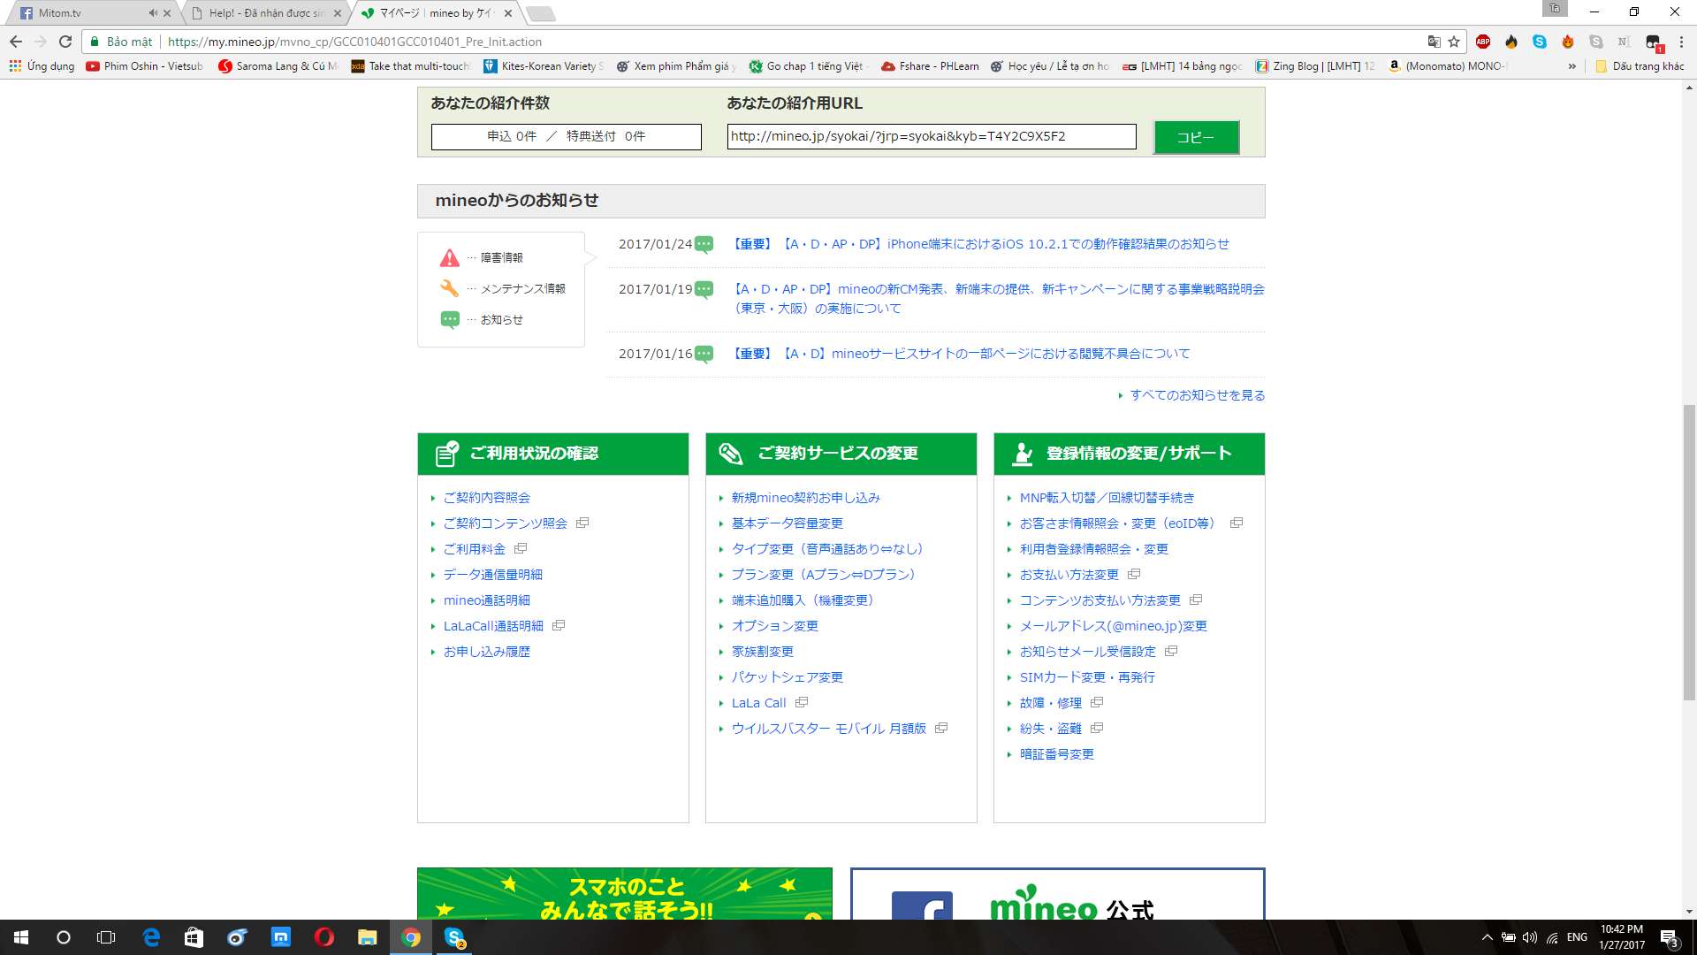Open the Google Translate icon in address bar
The width and height of the screenshot is (1697, 955).
[x=1434, y=42]
